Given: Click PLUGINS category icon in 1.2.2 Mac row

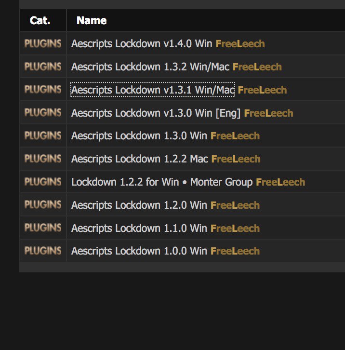Looking at the screenshot, I should [43, 159].
